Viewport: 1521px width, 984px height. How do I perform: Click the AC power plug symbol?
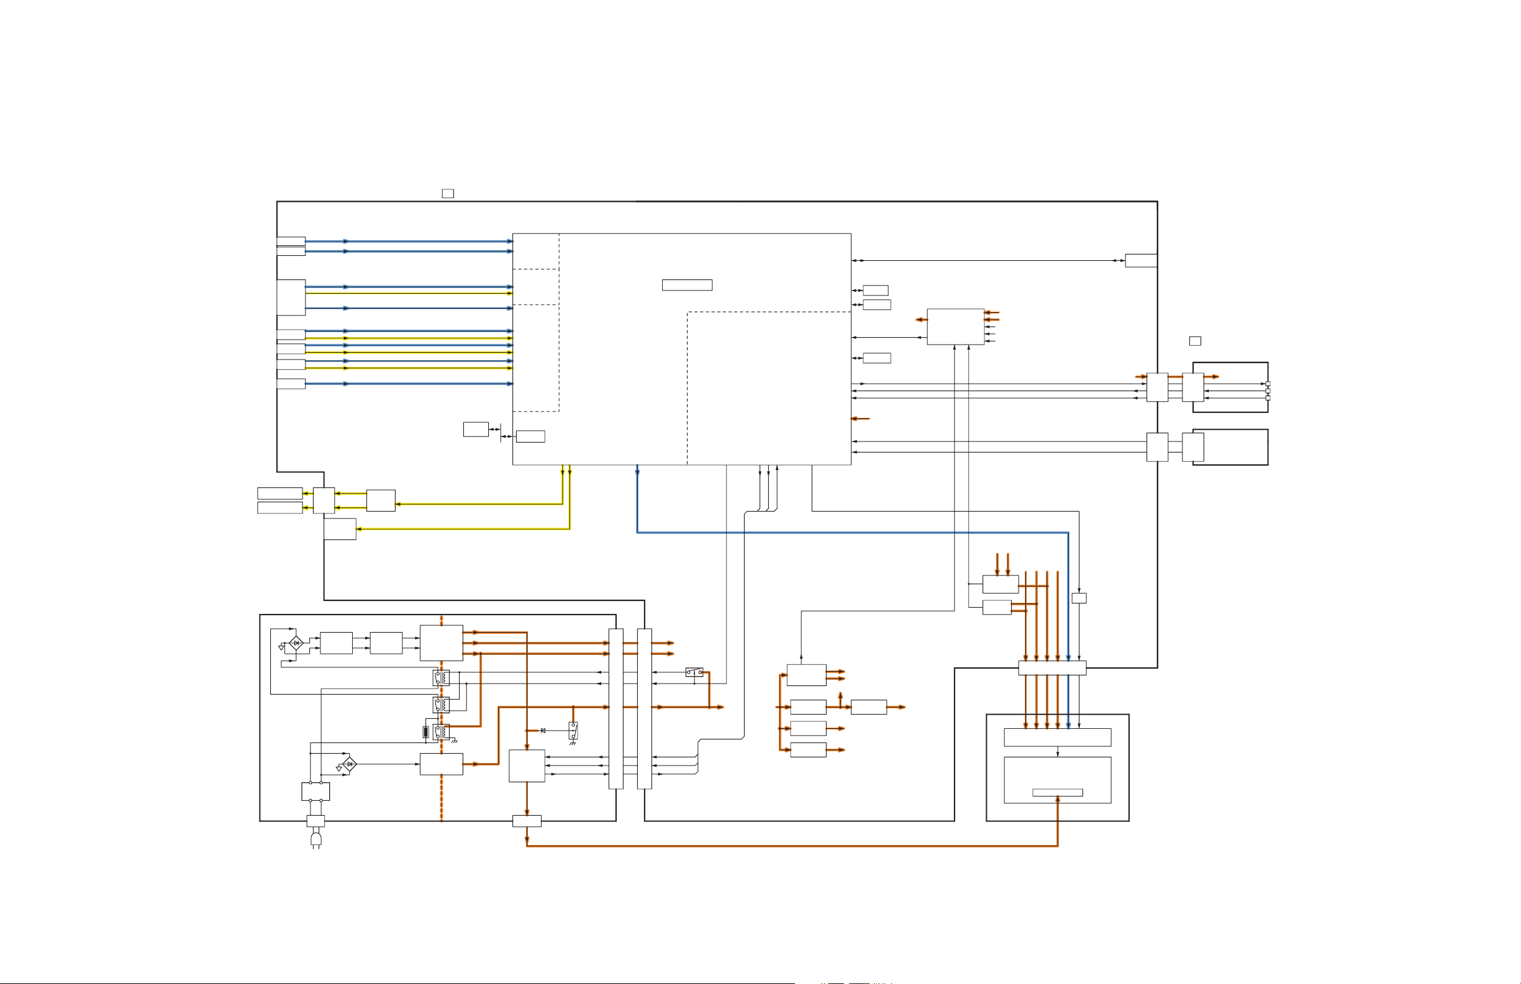(x=316, y=839)
